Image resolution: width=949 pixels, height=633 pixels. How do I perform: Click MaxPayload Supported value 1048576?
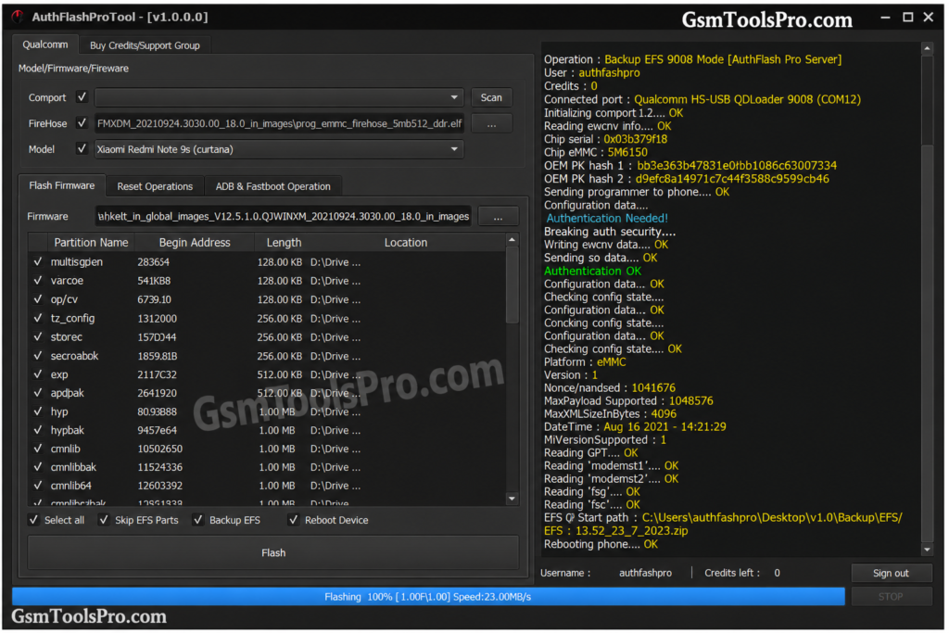[x=690, y=401]
